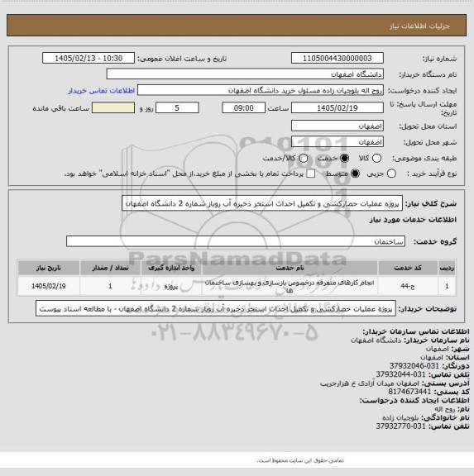Image resolution: width=474 pixels, height=476 pixels.
Task: Select the جزیی purchase type radio
Action: click(x=391, y=174)
